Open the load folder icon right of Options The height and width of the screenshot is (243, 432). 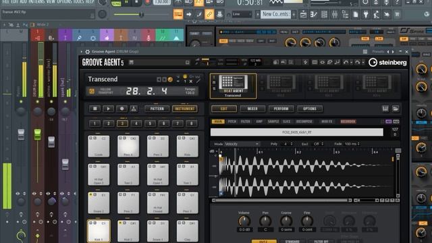pos(396,109)
